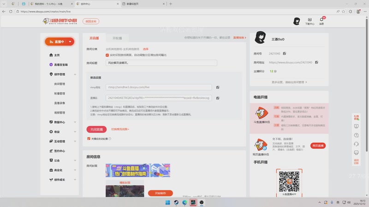This screenshot has width=369, height=207.
Task: Copy the room URL address
Action: (x=316, y=62)
